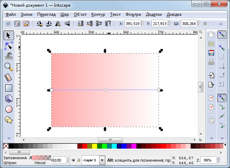The image size is (230, 168).
Task: Choose the Rectangle drawing tool
Action: click(x=9, y=88)
